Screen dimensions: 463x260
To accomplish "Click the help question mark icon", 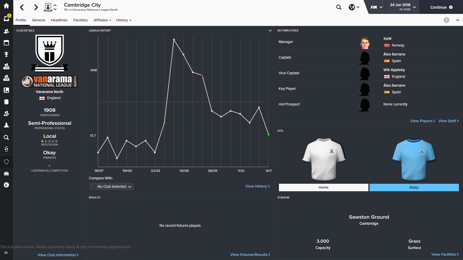I will [x=447, y=20].
